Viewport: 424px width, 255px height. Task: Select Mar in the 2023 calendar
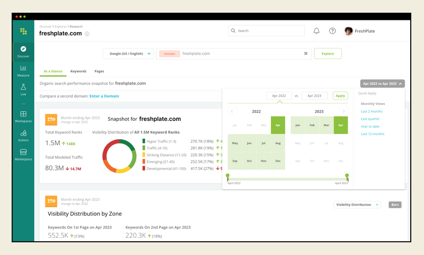(326, 125)
